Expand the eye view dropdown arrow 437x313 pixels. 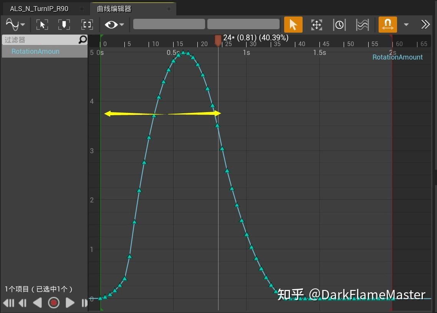(x=122, y=25)
